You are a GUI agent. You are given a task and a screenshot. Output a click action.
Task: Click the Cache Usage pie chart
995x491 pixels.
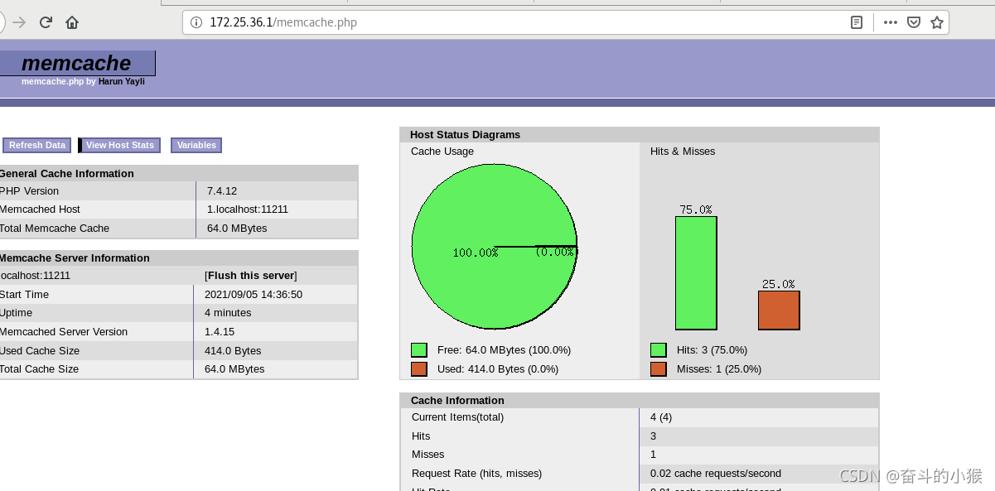point(495,247)
